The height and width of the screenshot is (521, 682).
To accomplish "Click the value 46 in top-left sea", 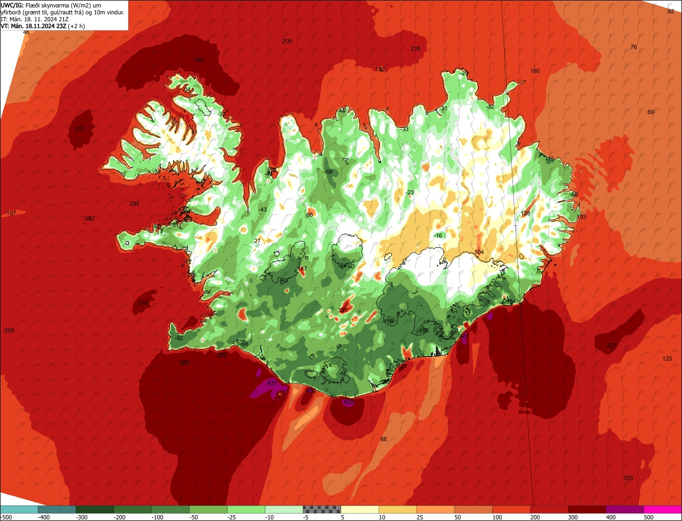I will click(x=26, y=32).
